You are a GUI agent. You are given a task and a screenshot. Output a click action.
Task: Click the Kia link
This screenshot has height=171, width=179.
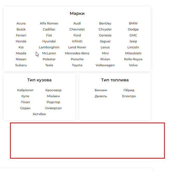(21, 47)
